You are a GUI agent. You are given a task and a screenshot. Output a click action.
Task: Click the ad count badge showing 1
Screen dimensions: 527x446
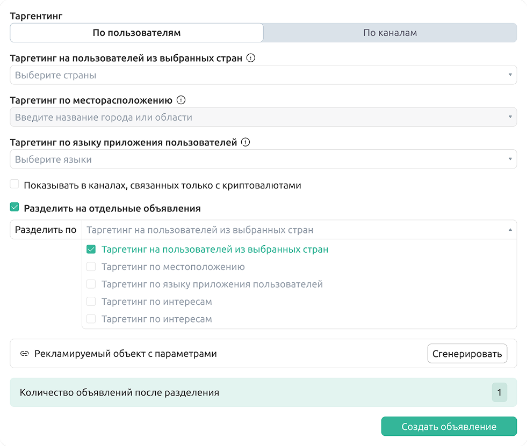pyautogui.click(x=499, y=392)
